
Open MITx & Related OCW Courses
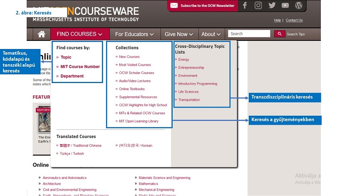(x=142, y=113)
